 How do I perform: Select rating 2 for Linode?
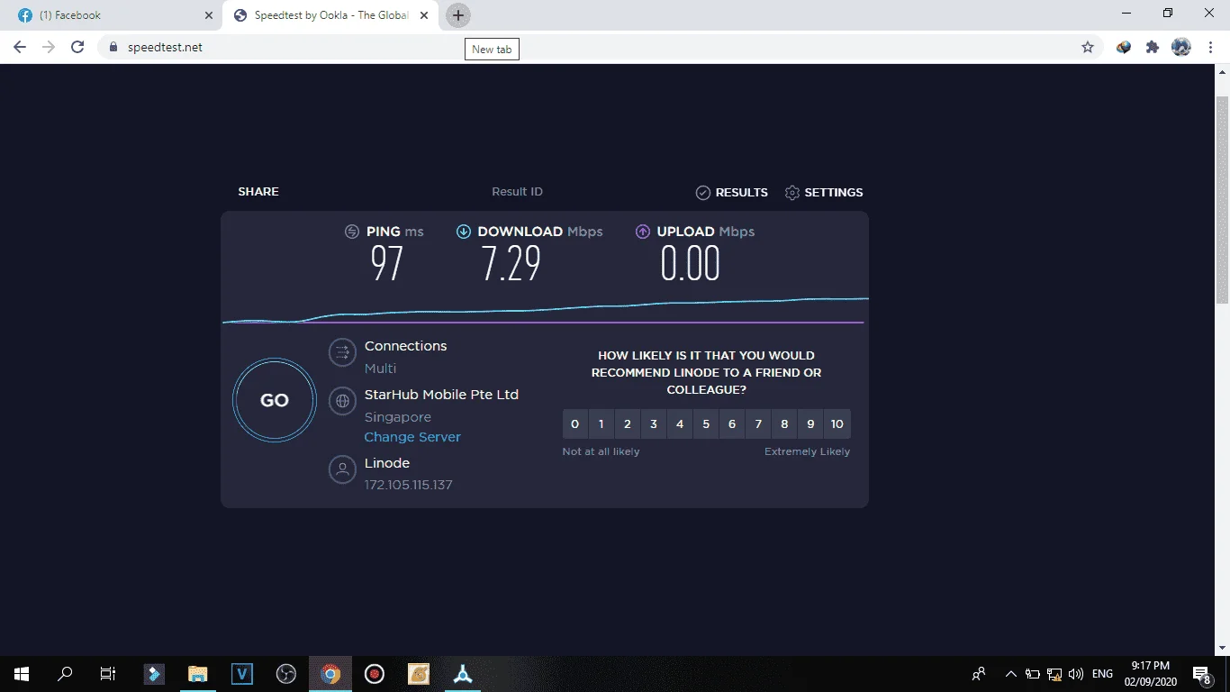pyautogui.click(x=628, y=424)
